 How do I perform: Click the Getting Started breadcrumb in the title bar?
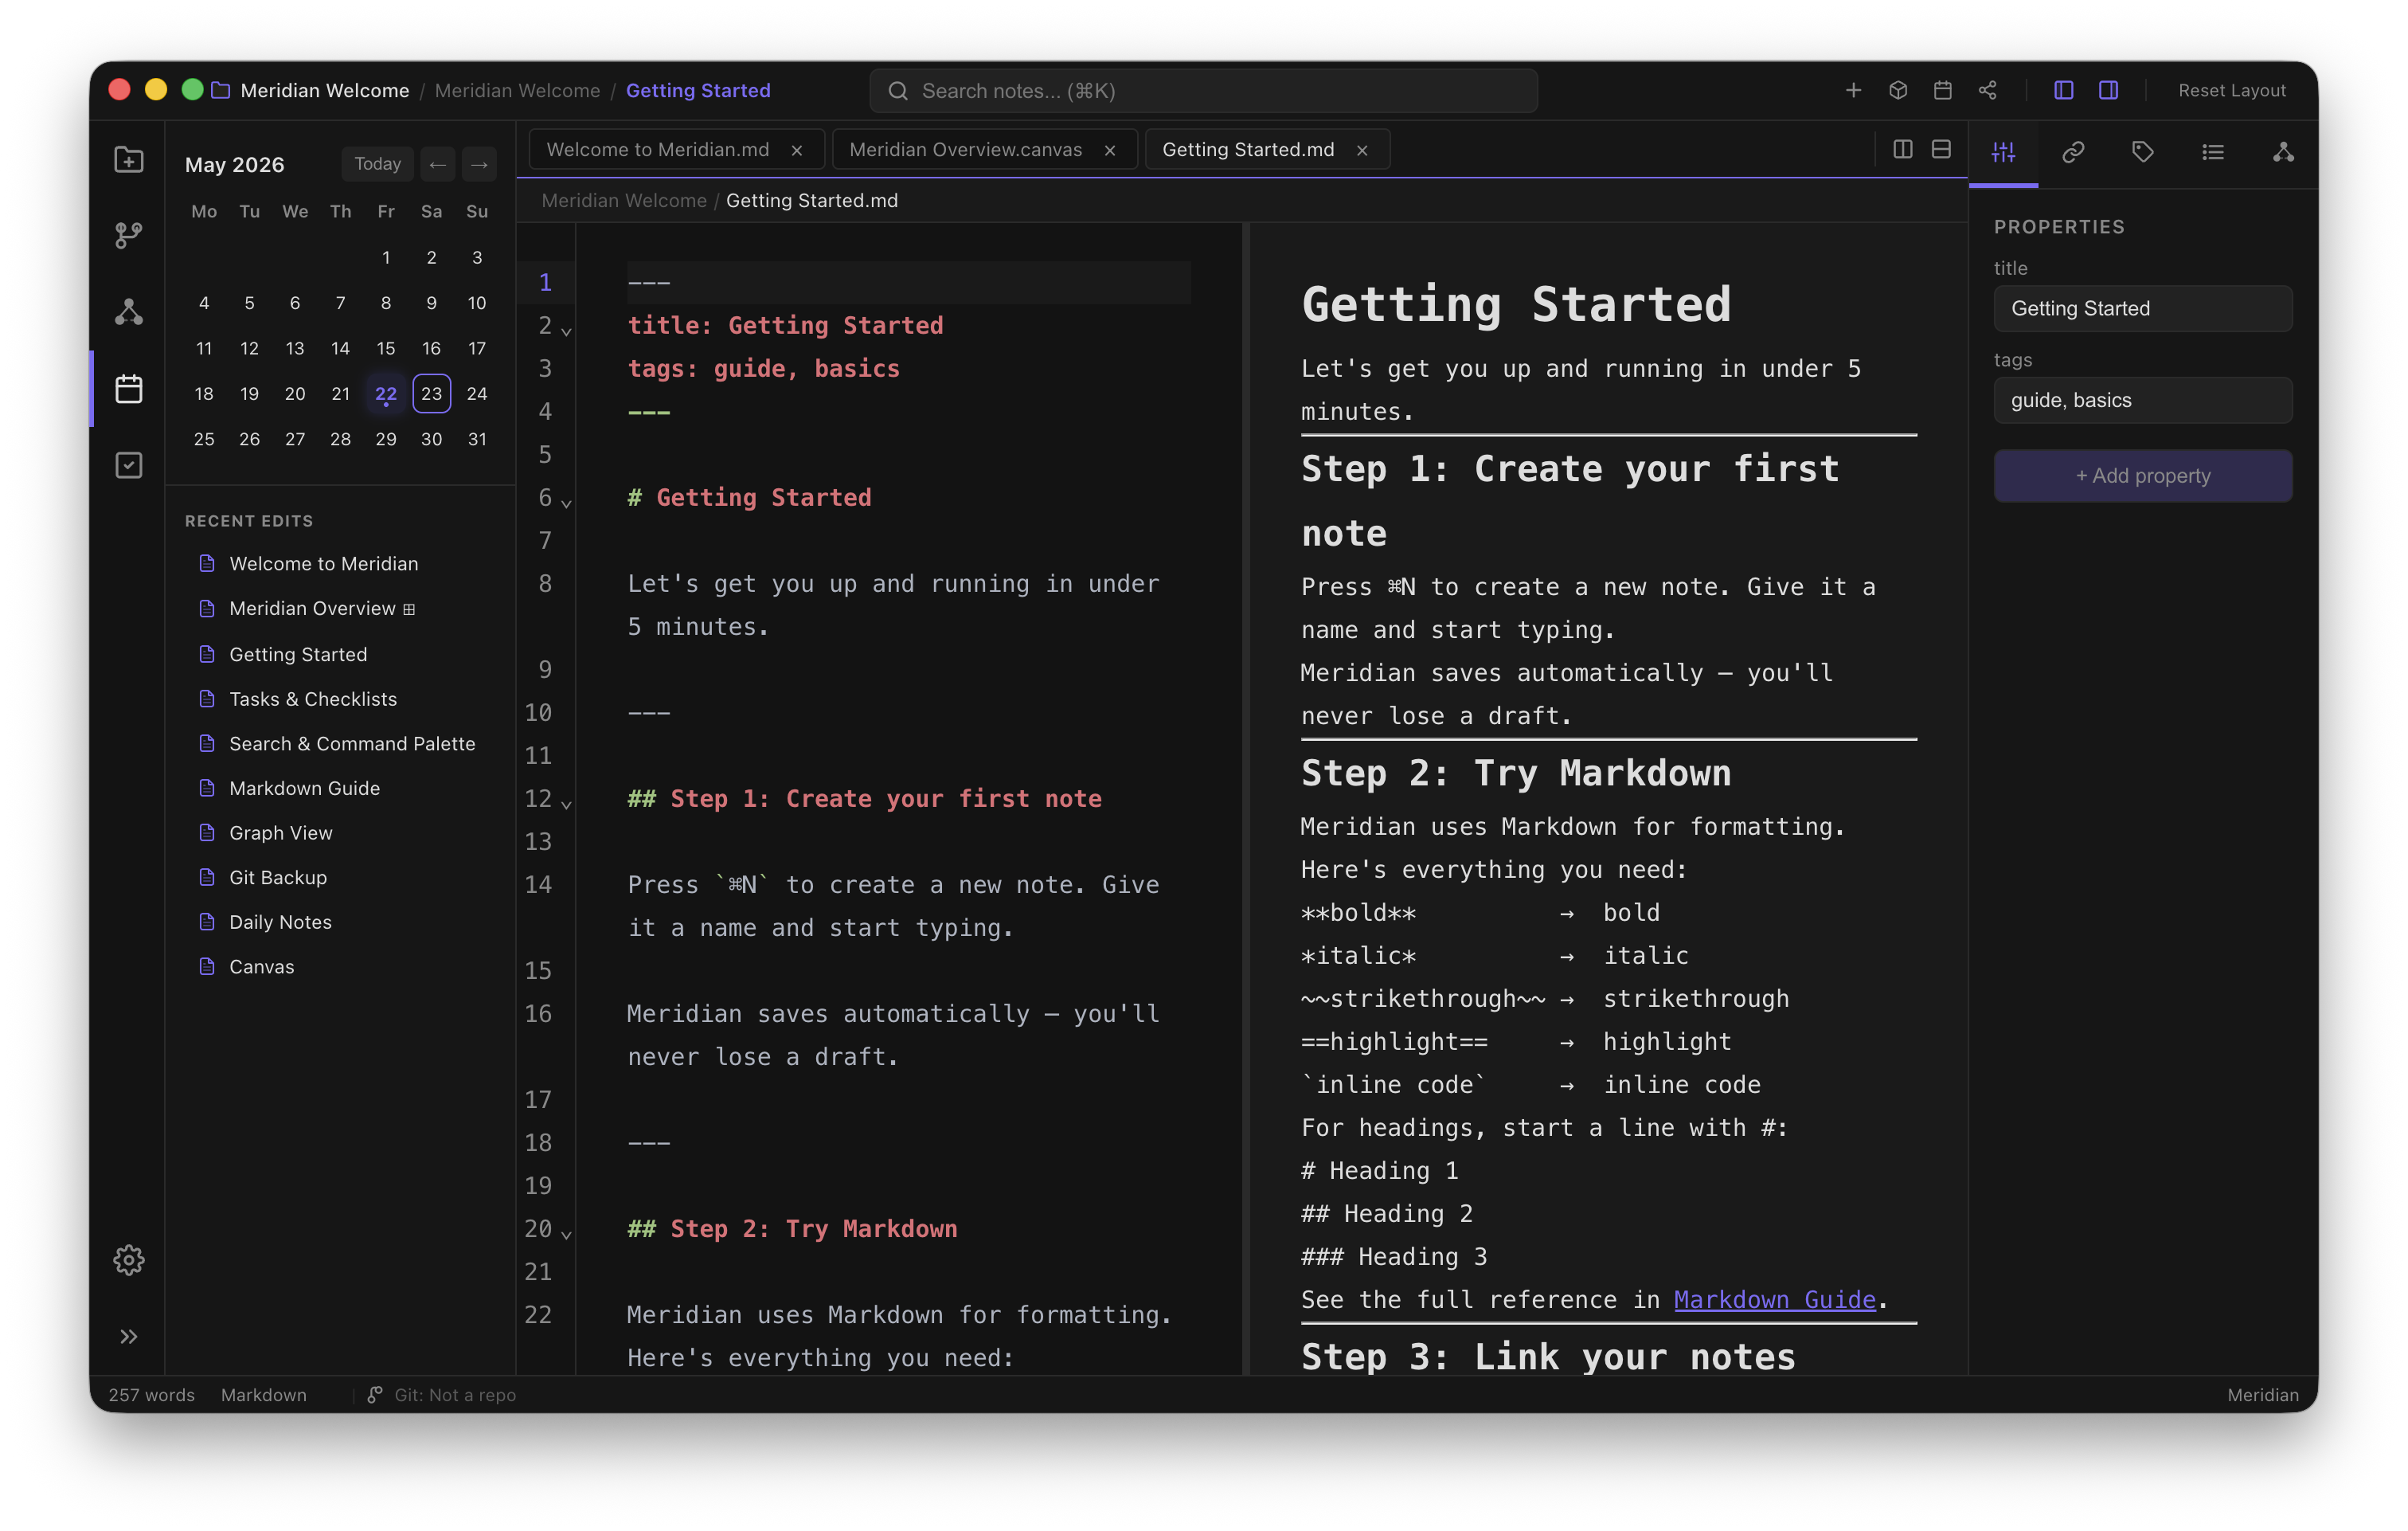click(x=698, y=90)
